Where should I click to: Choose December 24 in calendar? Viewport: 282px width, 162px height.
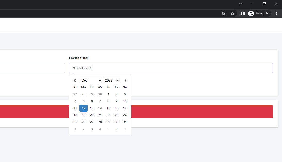pos(125,115)
